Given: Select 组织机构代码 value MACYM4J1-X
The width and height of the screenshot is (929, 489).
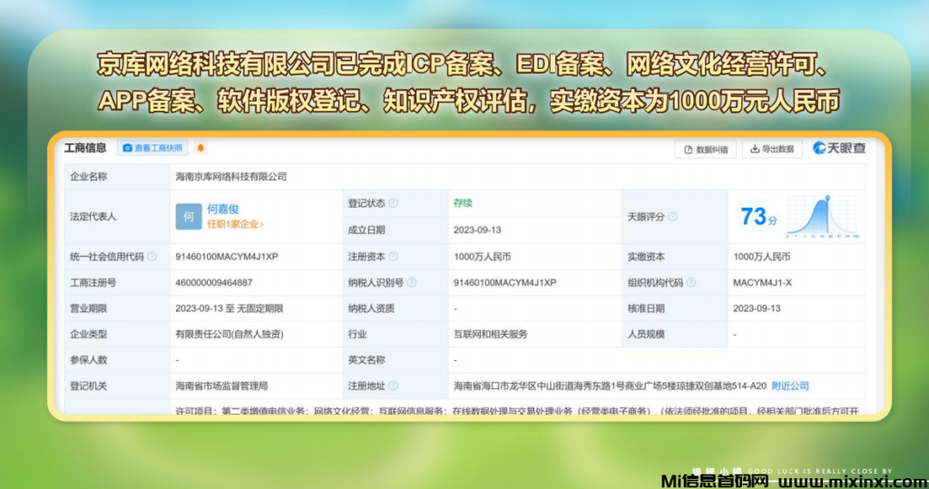Looking at the screenshot, I should pyautogui.click(x=762, y=283).
